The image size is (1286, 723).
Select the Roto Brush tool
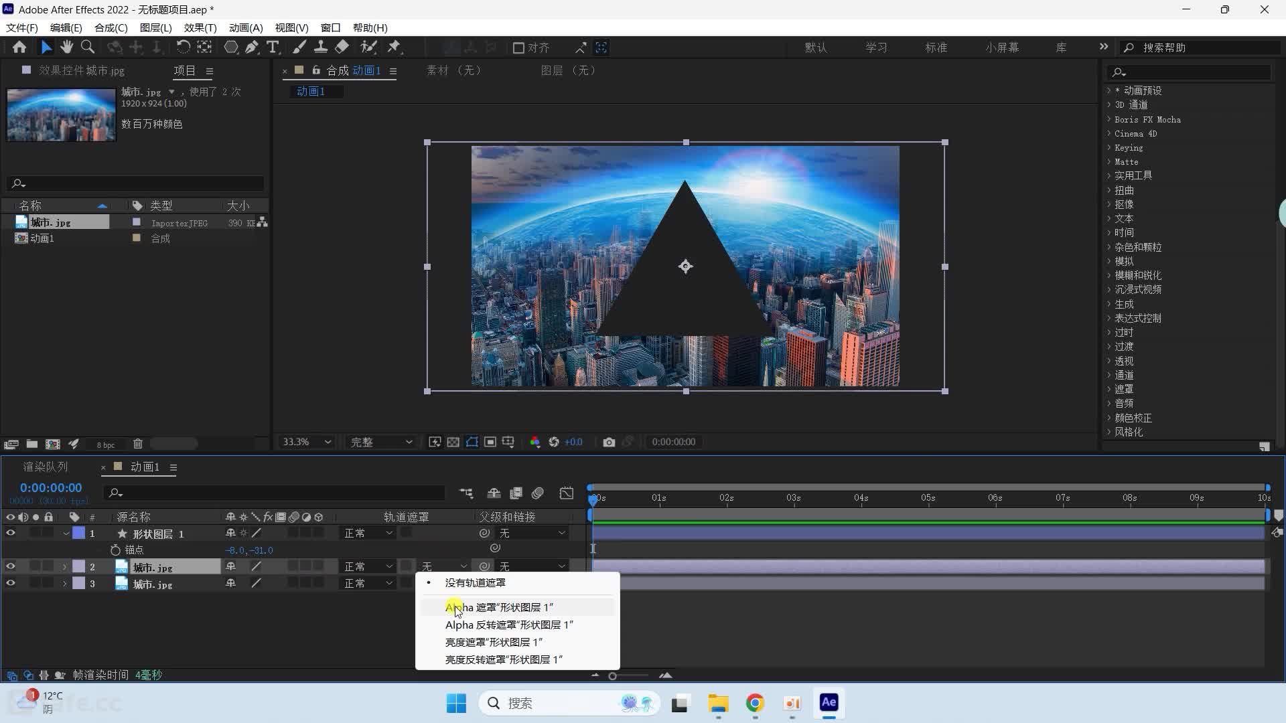pyautogui.click(x=368, y=48)
